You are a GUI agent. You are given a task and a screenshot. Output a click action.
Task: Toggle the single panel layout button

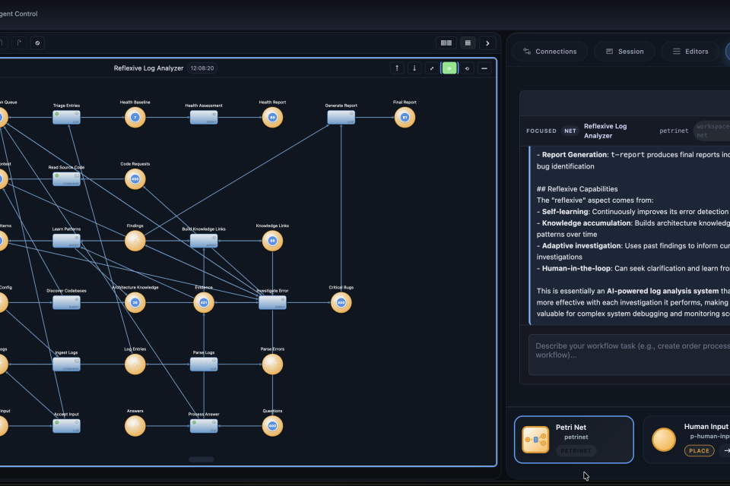tap(468, 43)
